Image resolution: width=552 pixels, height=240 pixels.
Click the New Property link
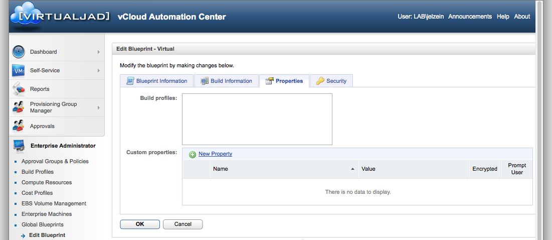[216, 154]
